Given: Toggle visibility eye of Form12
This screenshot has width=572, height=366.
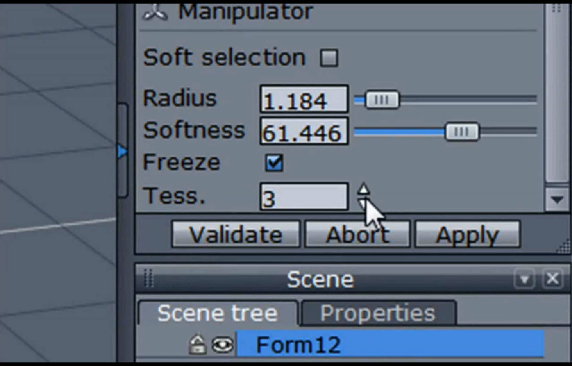Looking at the screenshot, I should click(222, 345).
